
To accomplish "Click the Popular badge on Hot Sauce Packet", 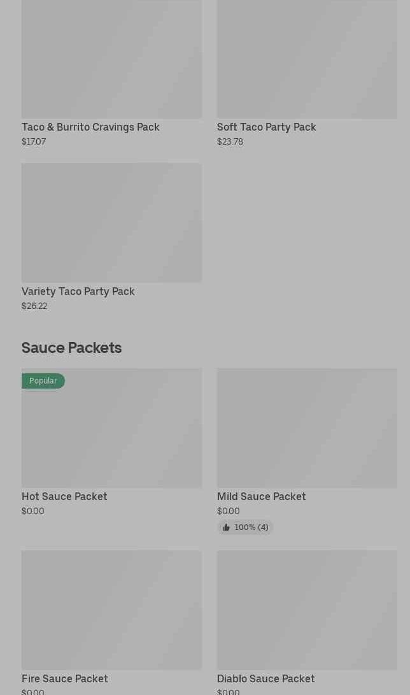I will click(x=43, y=381).
